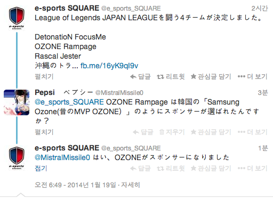Screen dimensions: 273x198
Task: Open @MistralMissile0 mention in last tweet
Action: (62, 157)
